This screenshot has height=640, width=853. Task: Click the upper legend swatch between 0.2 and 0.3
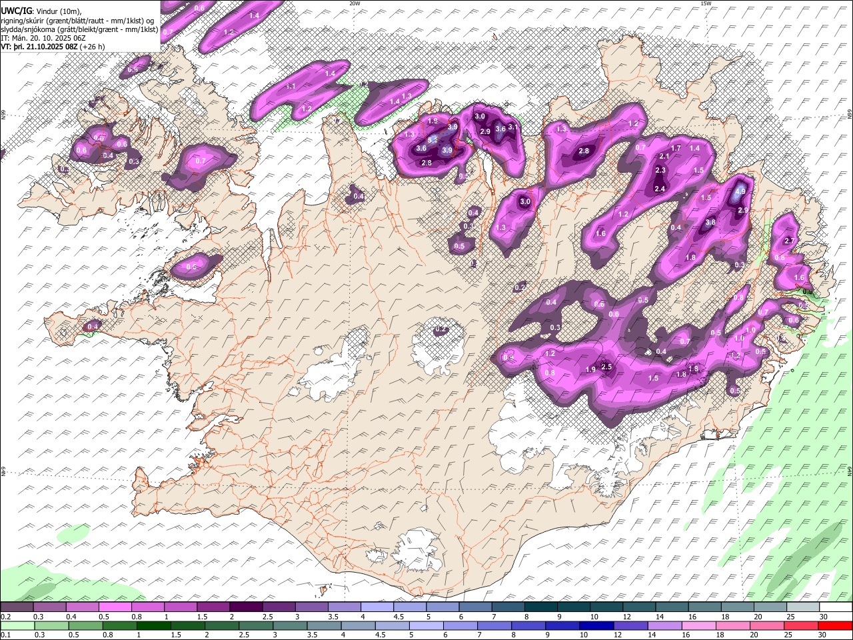tap(17, 607)
